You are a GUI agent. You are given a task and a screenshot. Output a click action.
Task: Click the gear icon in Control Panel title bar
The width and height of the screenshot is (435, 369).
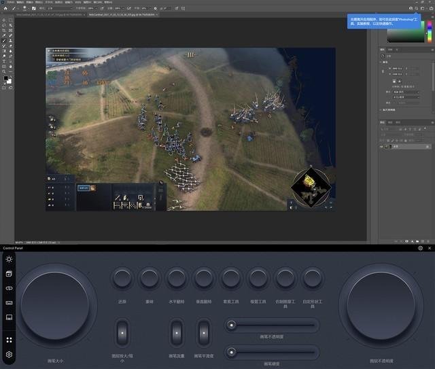[x=421, y=248]
